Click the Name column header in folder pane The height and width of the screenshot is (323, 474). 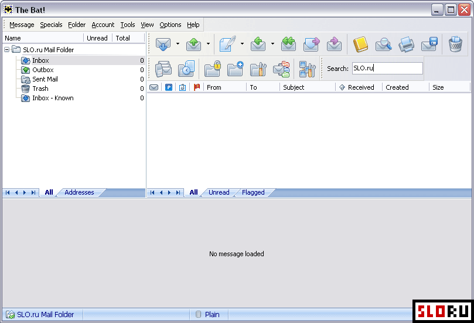point(43,38)
